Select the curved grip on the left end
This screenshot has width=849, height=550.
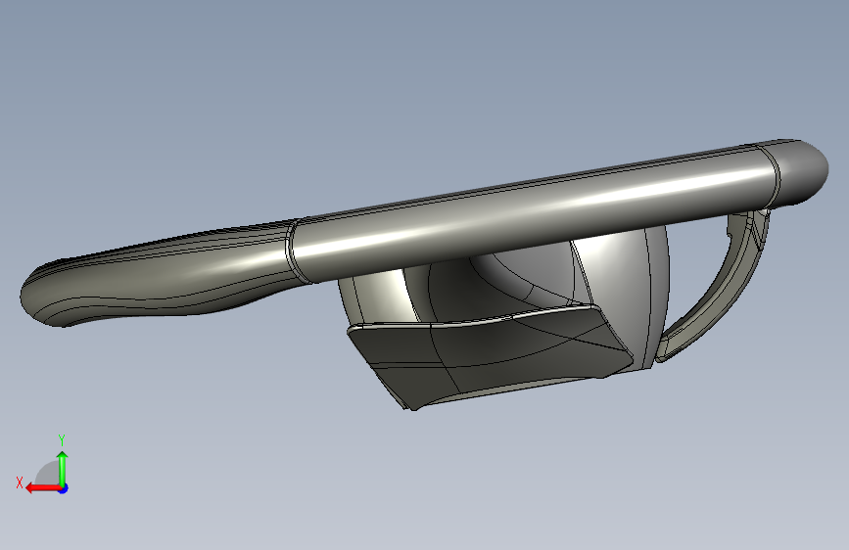click(x=157, y=276)
